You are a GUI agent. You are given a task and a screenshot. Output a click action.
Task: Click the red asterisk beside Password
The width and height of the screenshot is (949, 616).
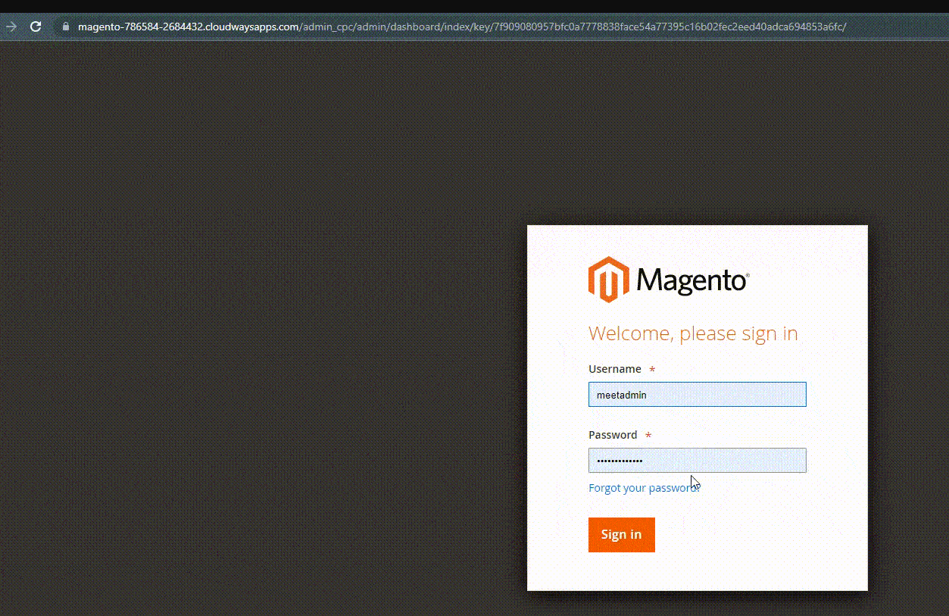coord(648,435)
